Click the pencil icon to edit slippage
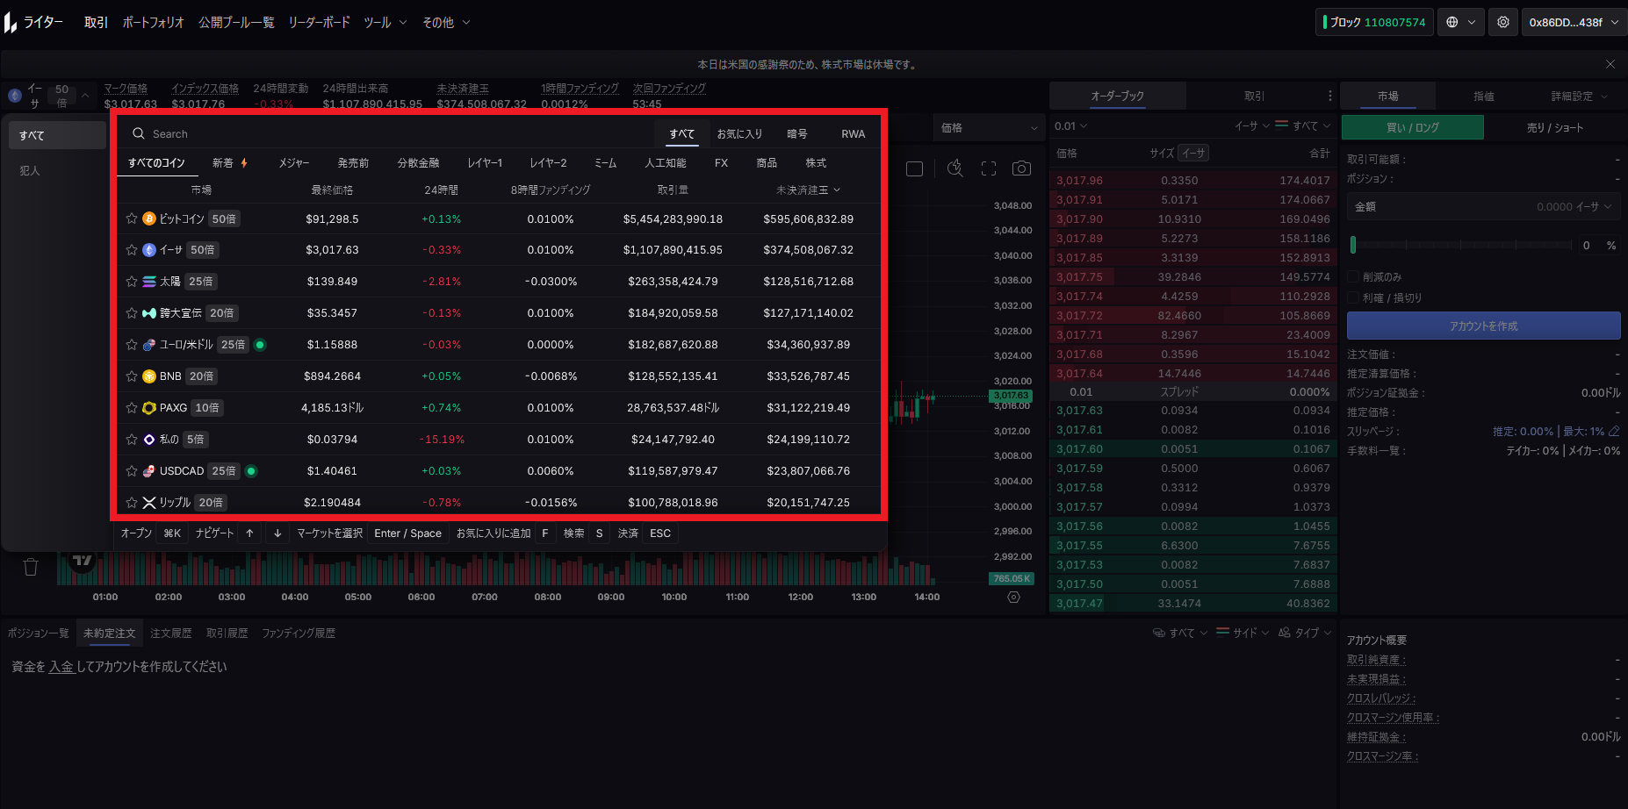 tap(1614, 431)
